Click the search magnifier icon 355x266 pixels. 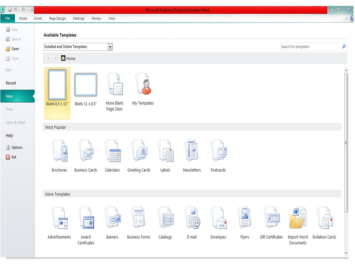click(344, 47)
